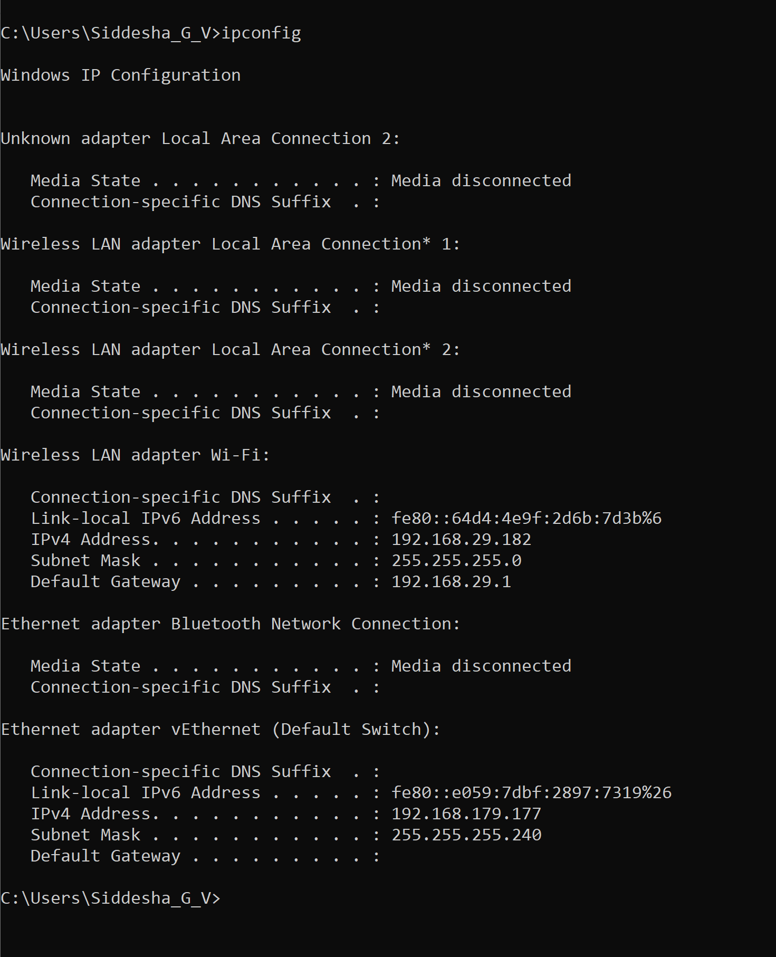Click the first Media disconnected status text
The image size is (776, 957).
pyautogui.click(x=481, y=180)
